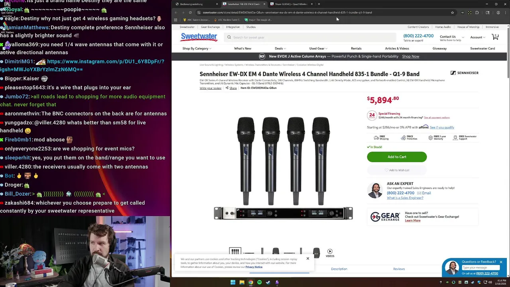Open the Giveaway menu item
The image size is (510, 287).
[x=439, y=49]
